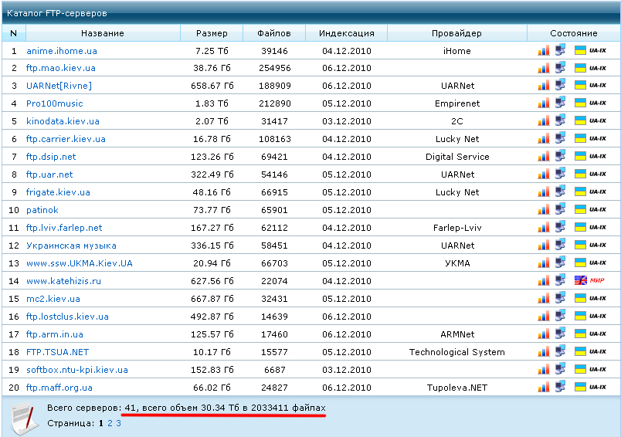621x437 pixels.
Task: Open the ftp.carrier.kiev.ua link
Action: [66, 139]
